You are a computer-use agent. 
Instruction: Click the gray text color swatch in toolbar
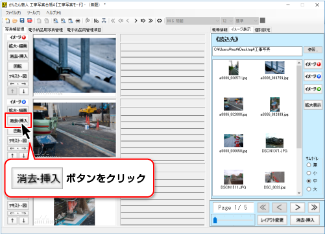[x=263, y=21]
